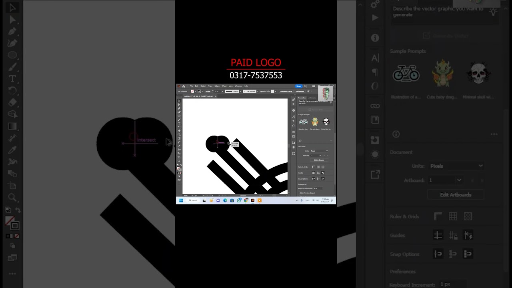Open the Object menu
Screen dimensions: 512x288
tap(203, 86)
